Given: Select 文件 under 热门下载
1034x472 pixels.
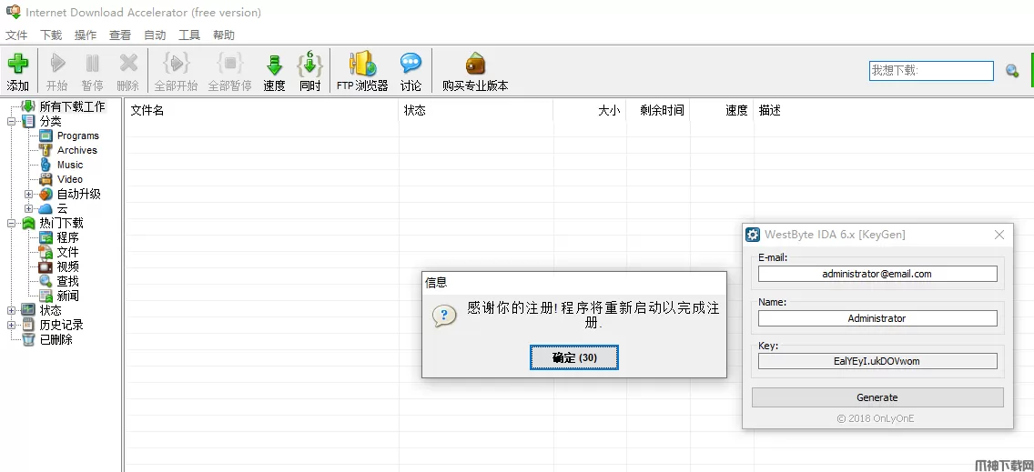Looking at the screenshot, I should (x=68, y=252).
